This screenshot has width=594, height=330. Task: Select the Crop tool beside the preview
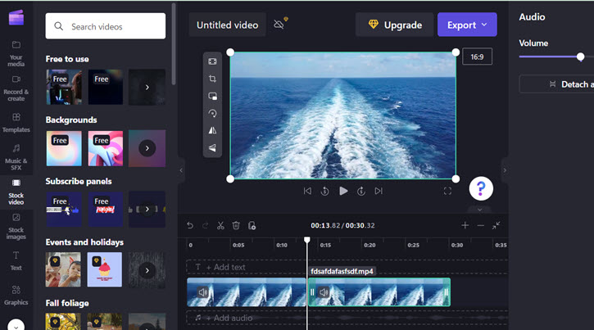tap(212, 79)
